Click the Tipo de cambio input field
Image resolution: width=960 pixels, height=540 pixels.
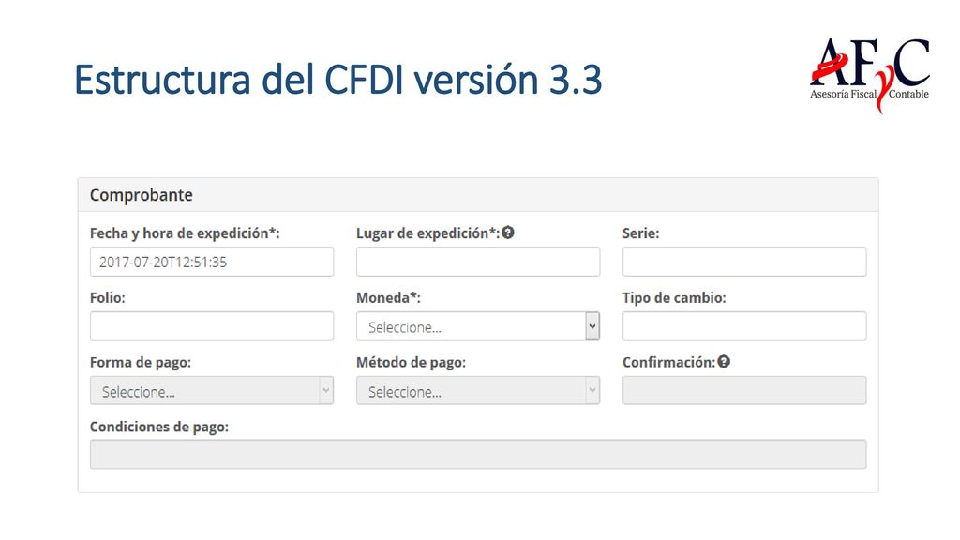[x=744, y=326]
